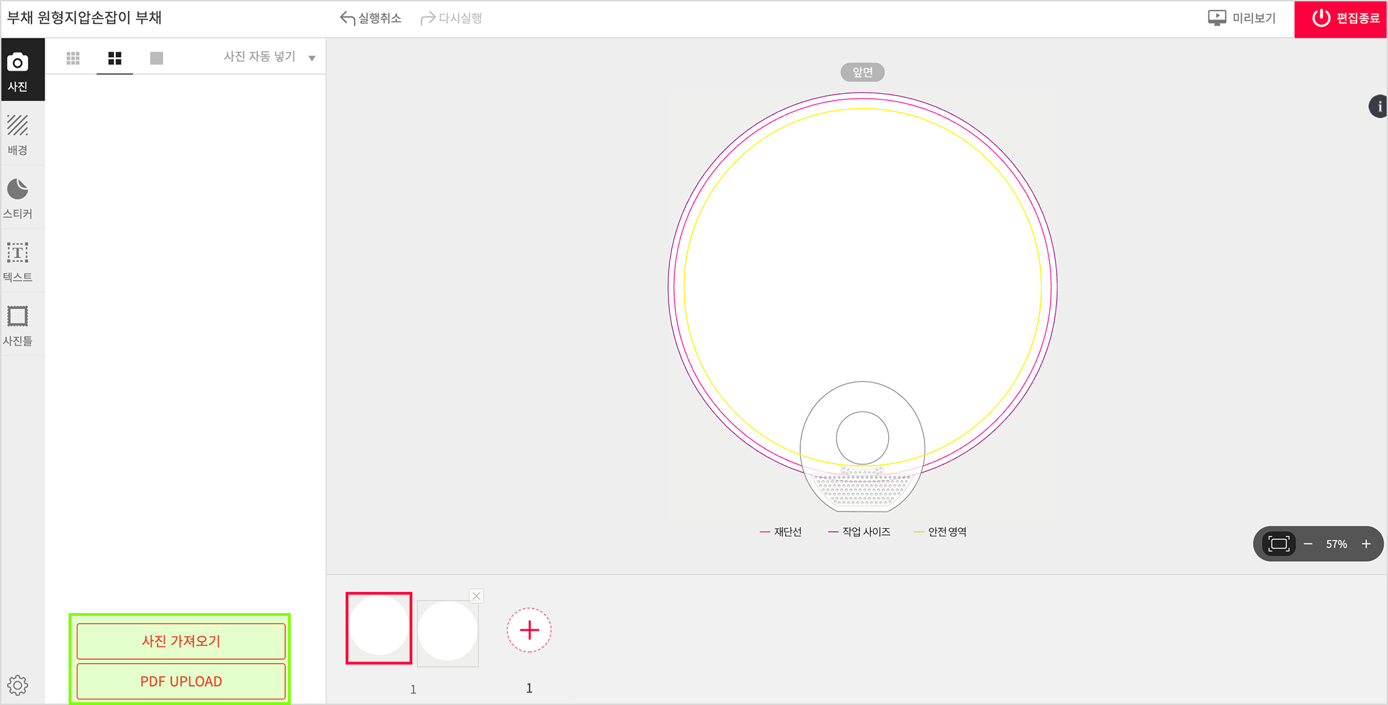Zoom in with the plus button
1388x705 pixels.
(x=1366, y=544)
